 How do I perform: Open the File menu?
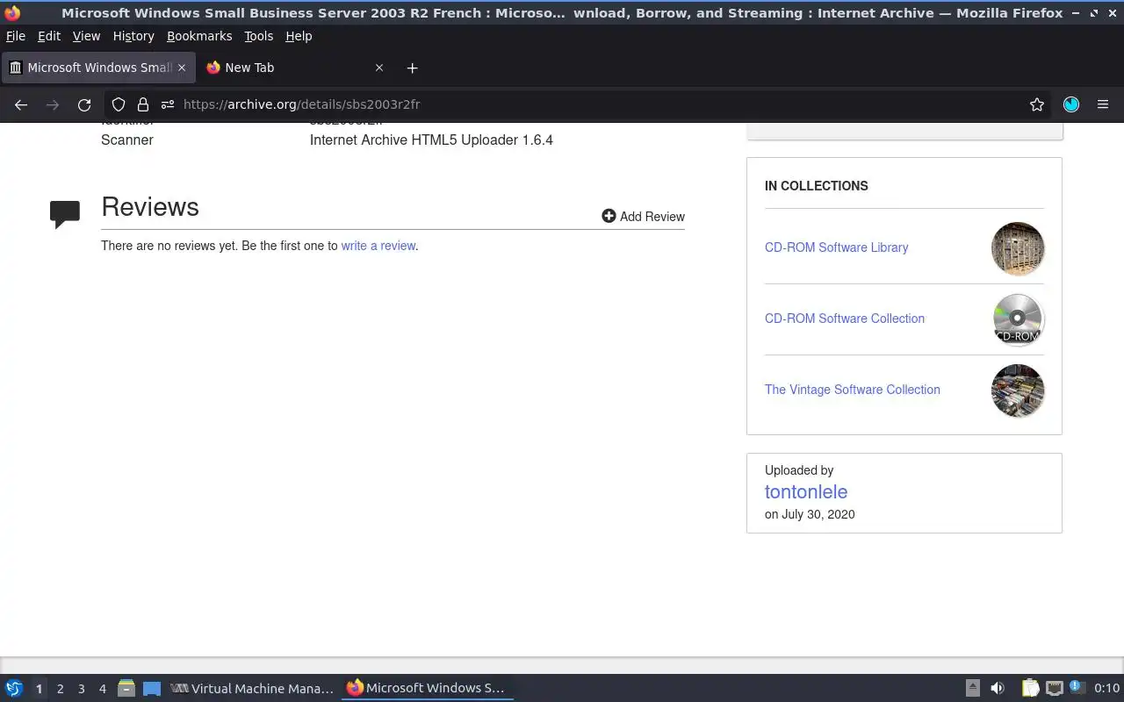pos(16,36)
